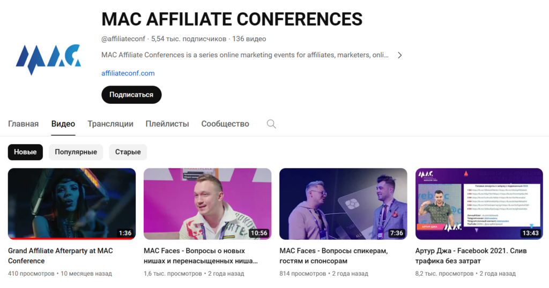Select the Популярные filter chip
The height and width of the screenshot is (288, 549).
coord(76,152)
